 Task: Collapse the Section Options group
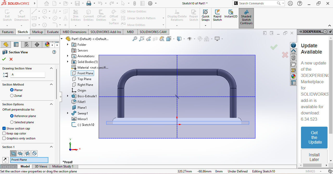(51, 104)
